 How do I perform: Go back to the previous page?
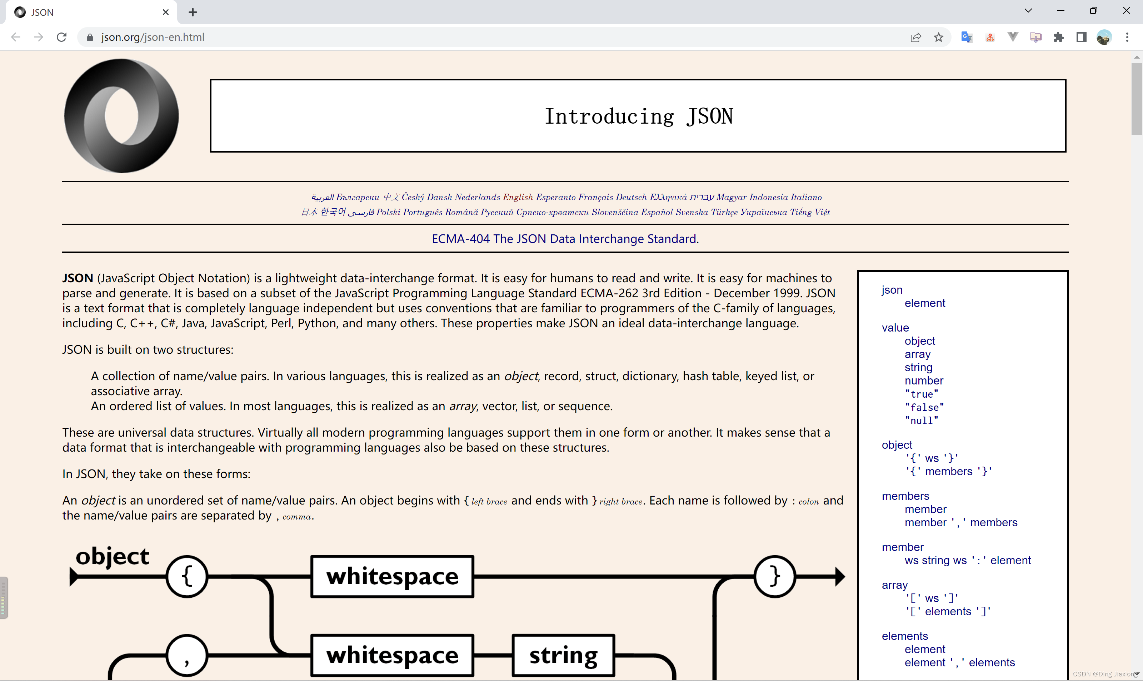coord(16,37)
